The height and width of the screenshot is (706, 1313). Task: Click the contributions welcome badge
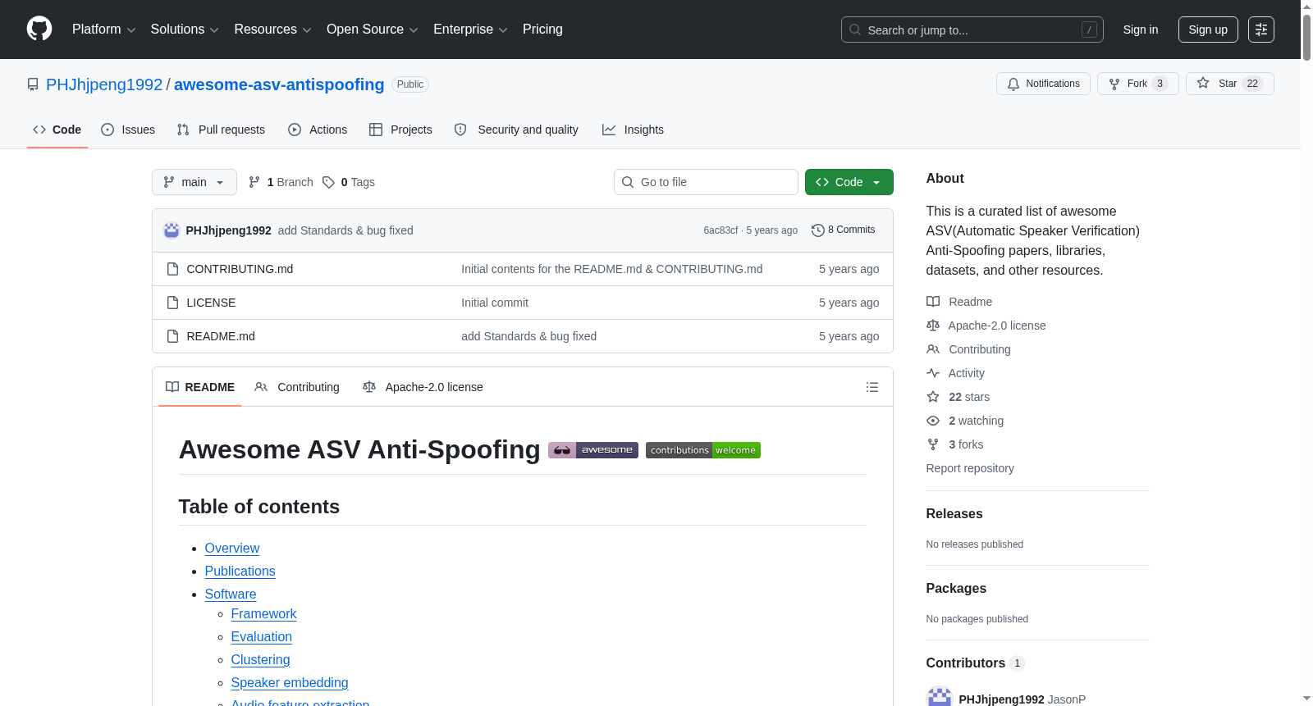point(703,450)
